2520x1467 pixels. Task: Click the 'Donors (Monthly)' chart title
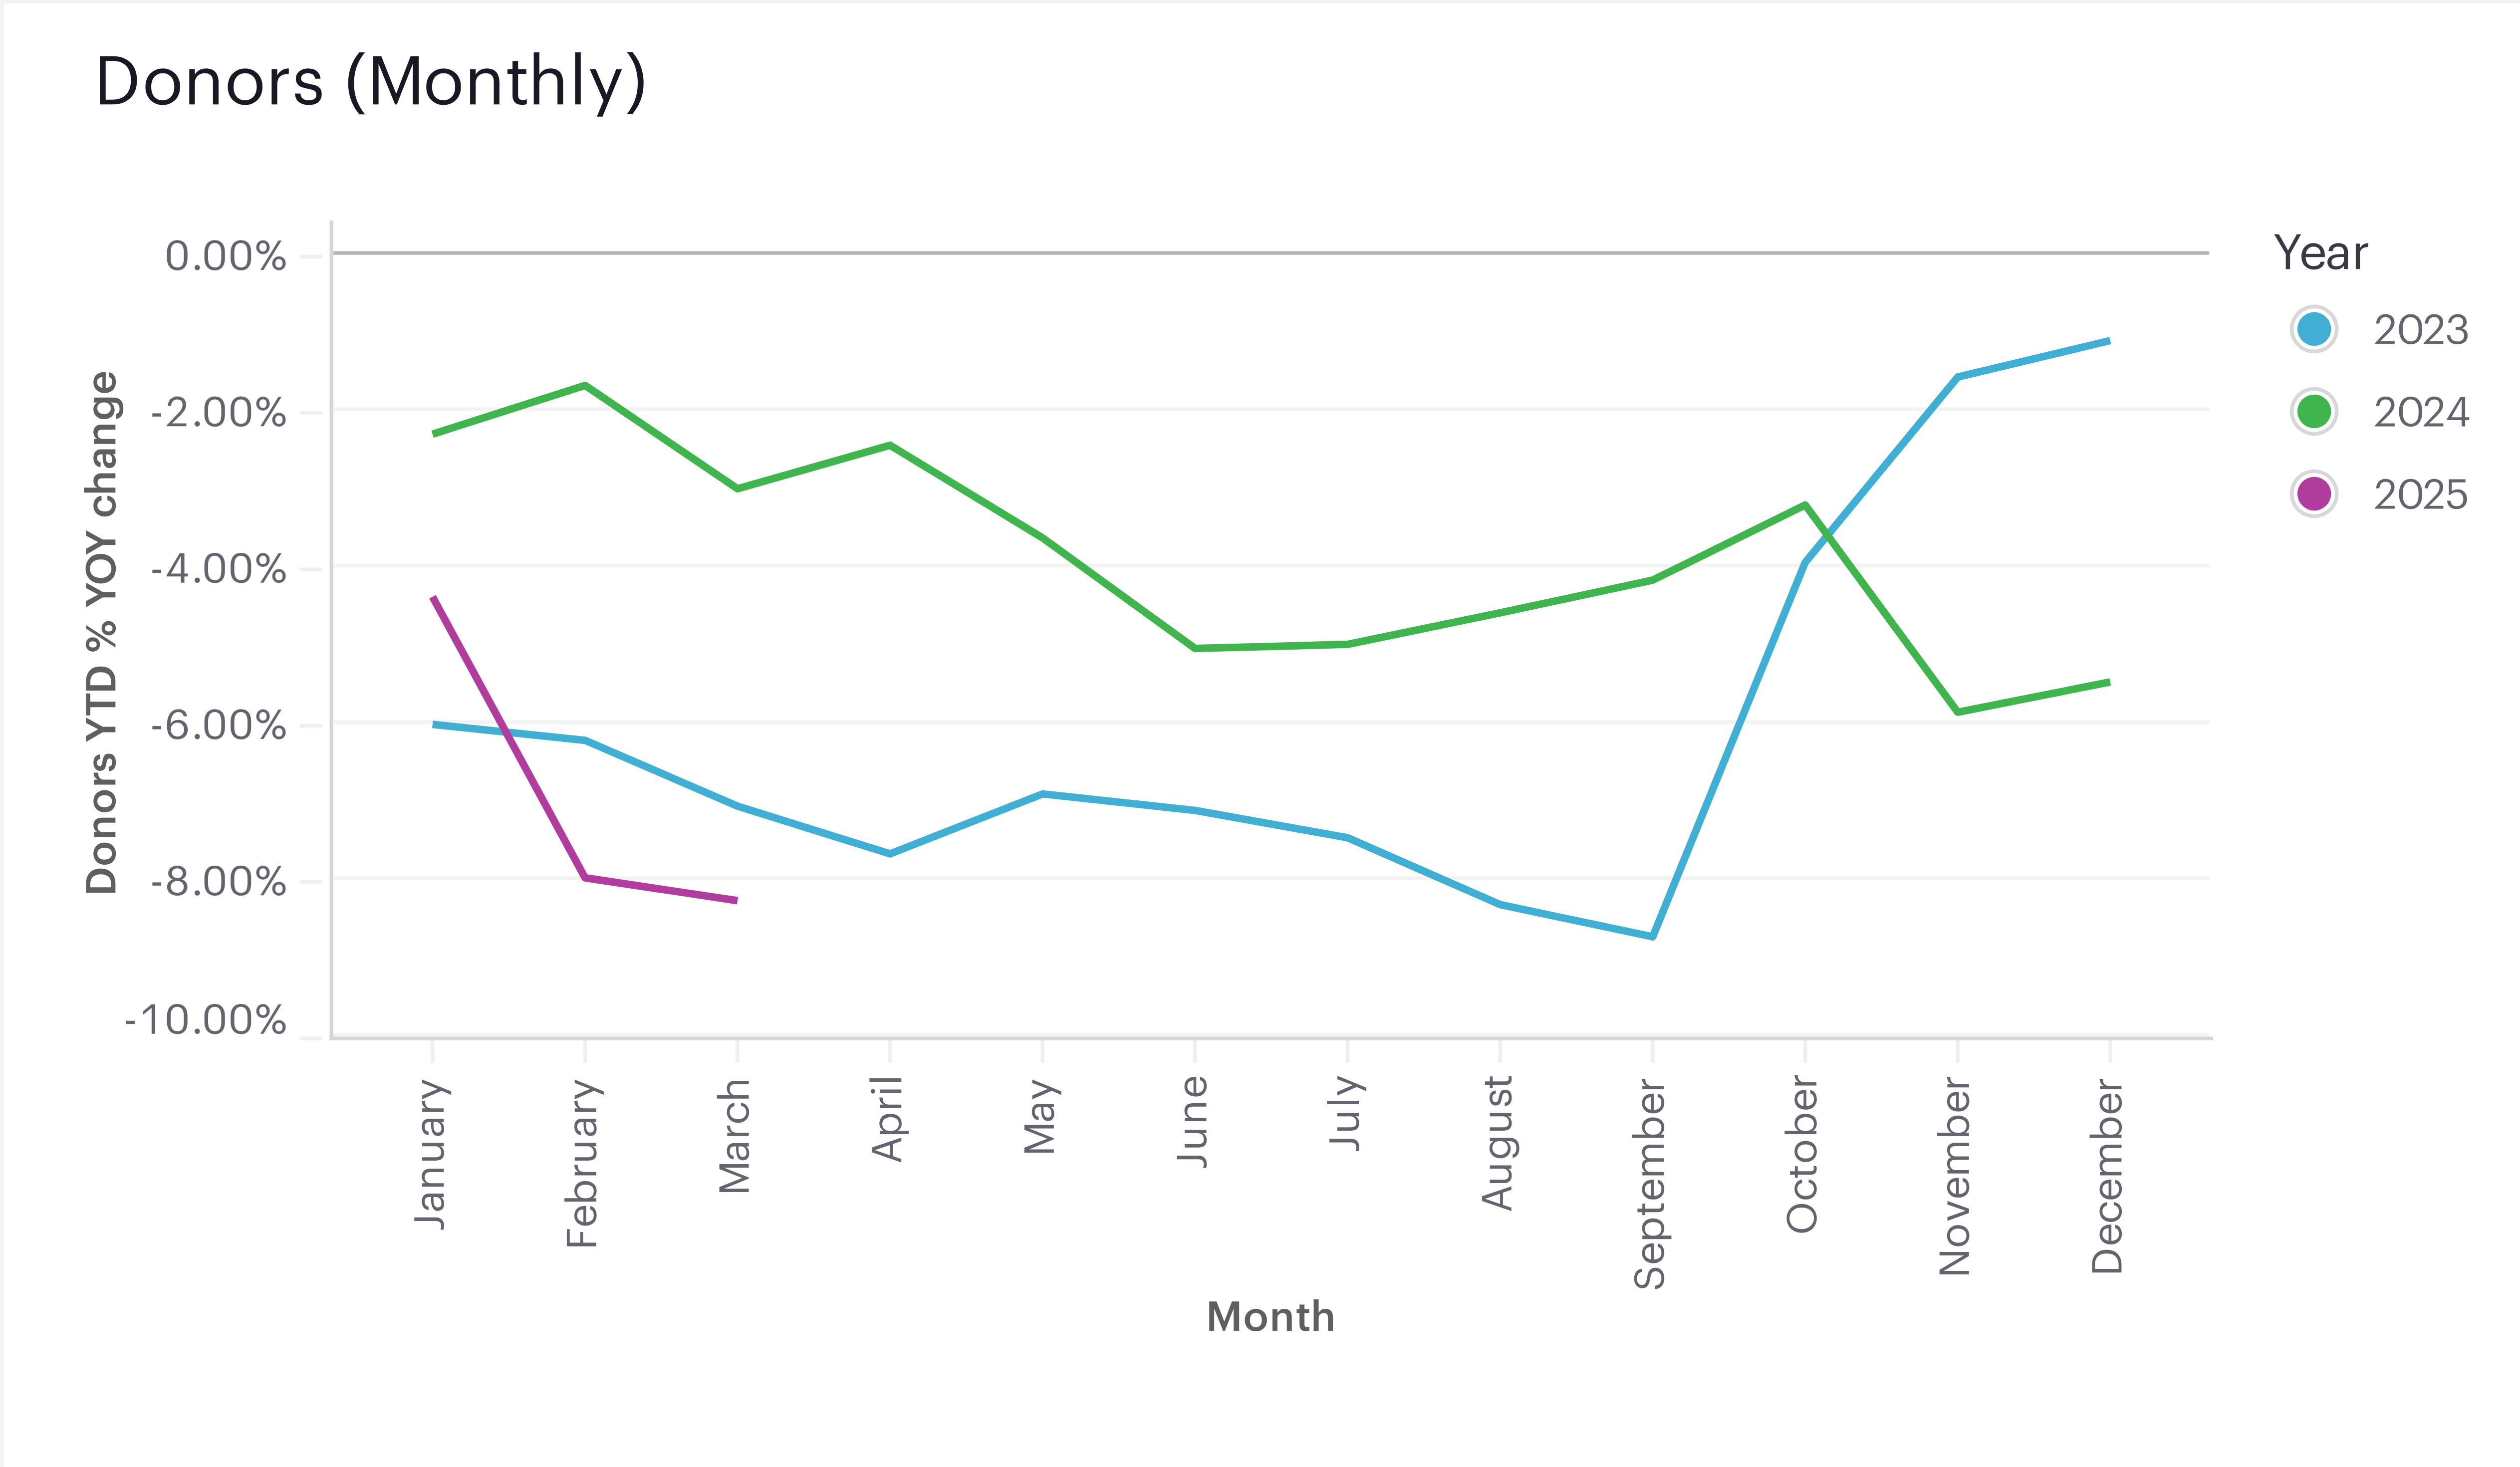[x=371, y=82]
